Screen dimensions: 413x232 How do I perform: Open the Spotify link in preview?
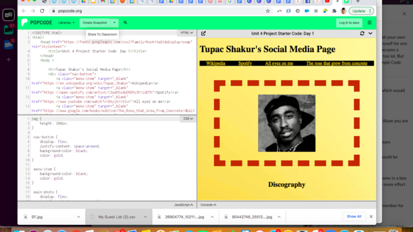pos(245,63)
